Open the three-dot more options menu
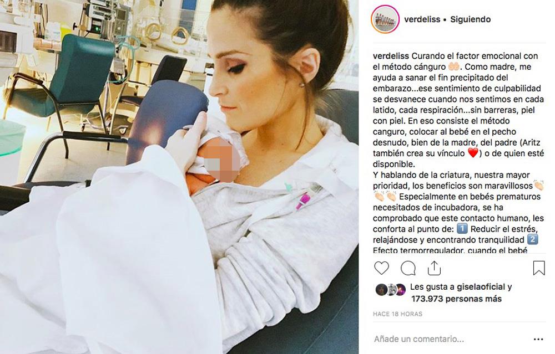This screenshot has height=354, width=555. [538, 339]
